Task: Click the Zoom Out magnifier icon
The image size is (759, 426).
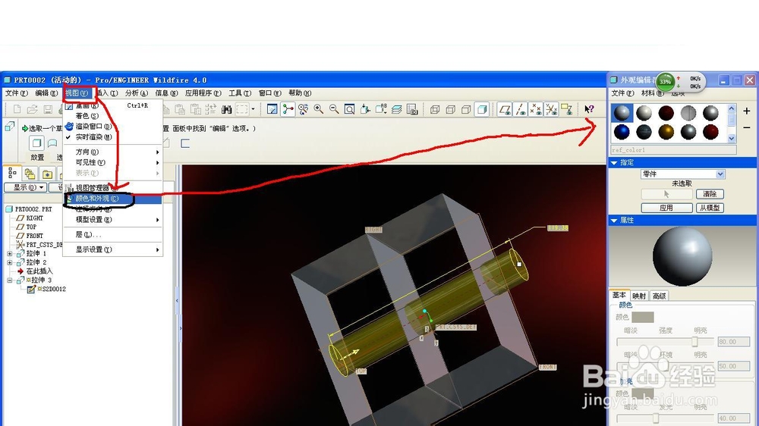Action: 334,110
